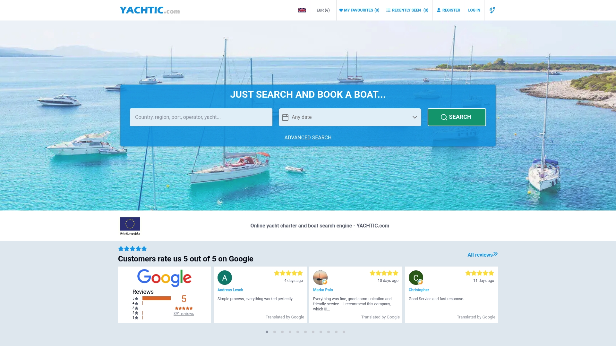Open Marko Polo reviewer name
This screenshot has height=346, width=616.
coord(323,290)
